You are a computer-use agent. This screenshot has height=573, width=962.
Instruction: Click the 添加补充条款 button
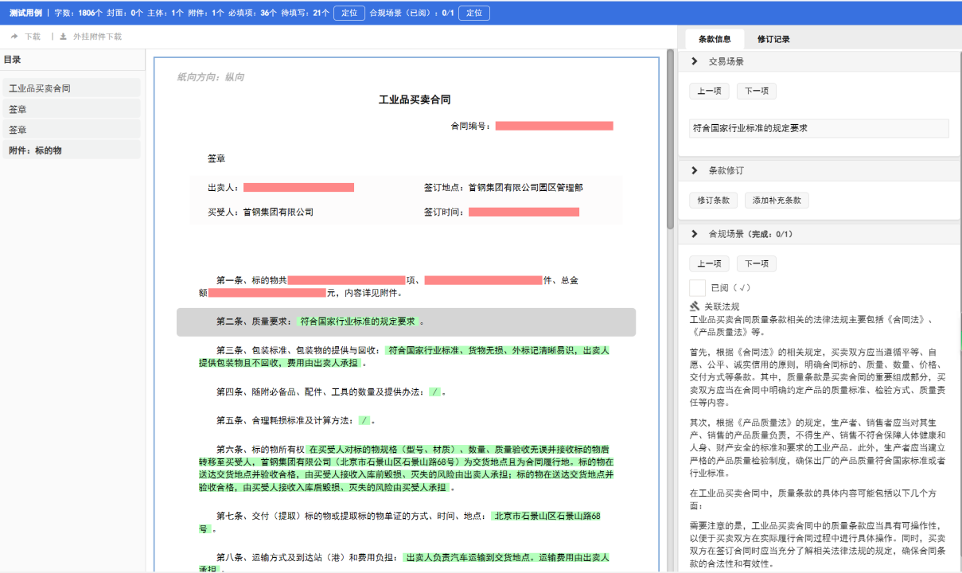click(x=777, y=201)
